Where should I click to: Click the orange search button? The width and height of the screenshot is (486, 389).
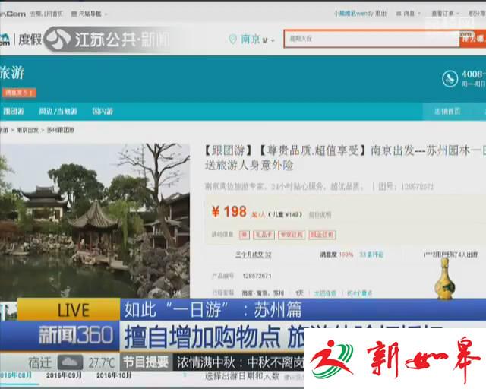click(472, 39)
